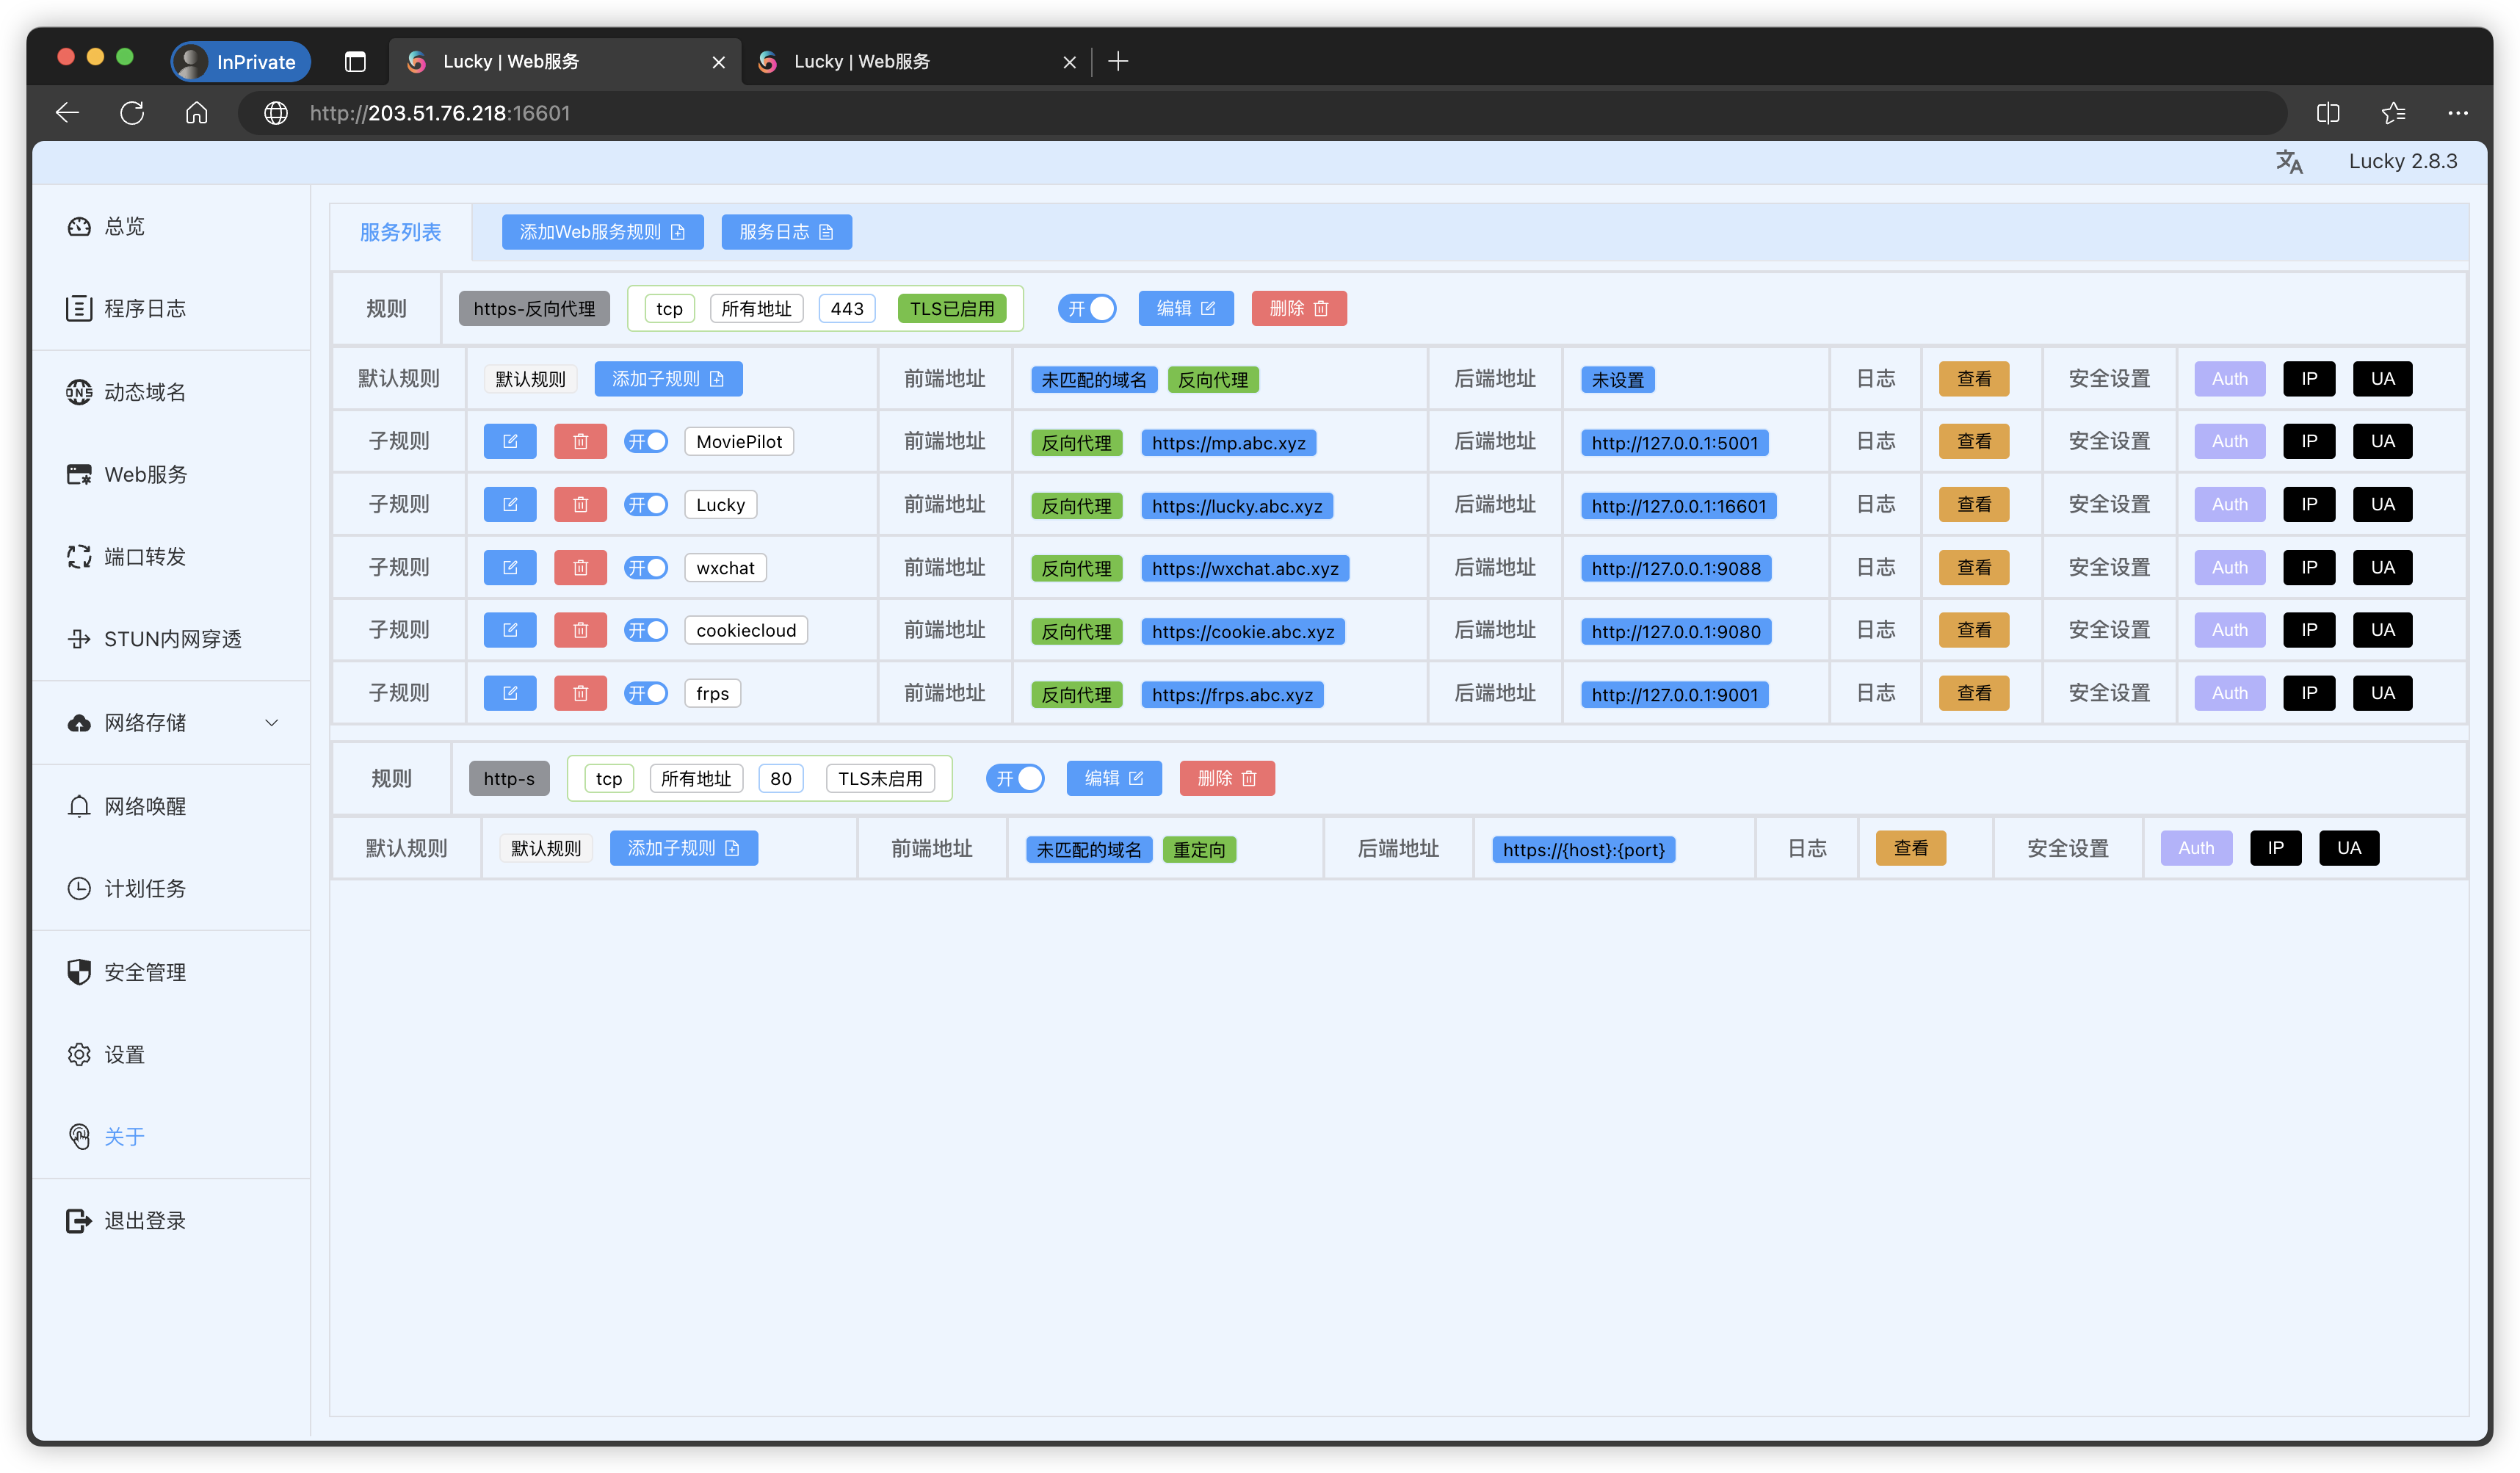Image resolution: width=2520 pixels, height=1473 pixels.
Task: Select Web服务 in the sidebar
Action: point(127,474)
